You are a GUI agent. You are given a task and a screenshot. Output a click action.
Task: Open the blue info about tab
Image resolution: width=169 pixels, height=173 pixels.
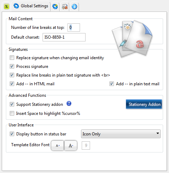coord(74,7)
